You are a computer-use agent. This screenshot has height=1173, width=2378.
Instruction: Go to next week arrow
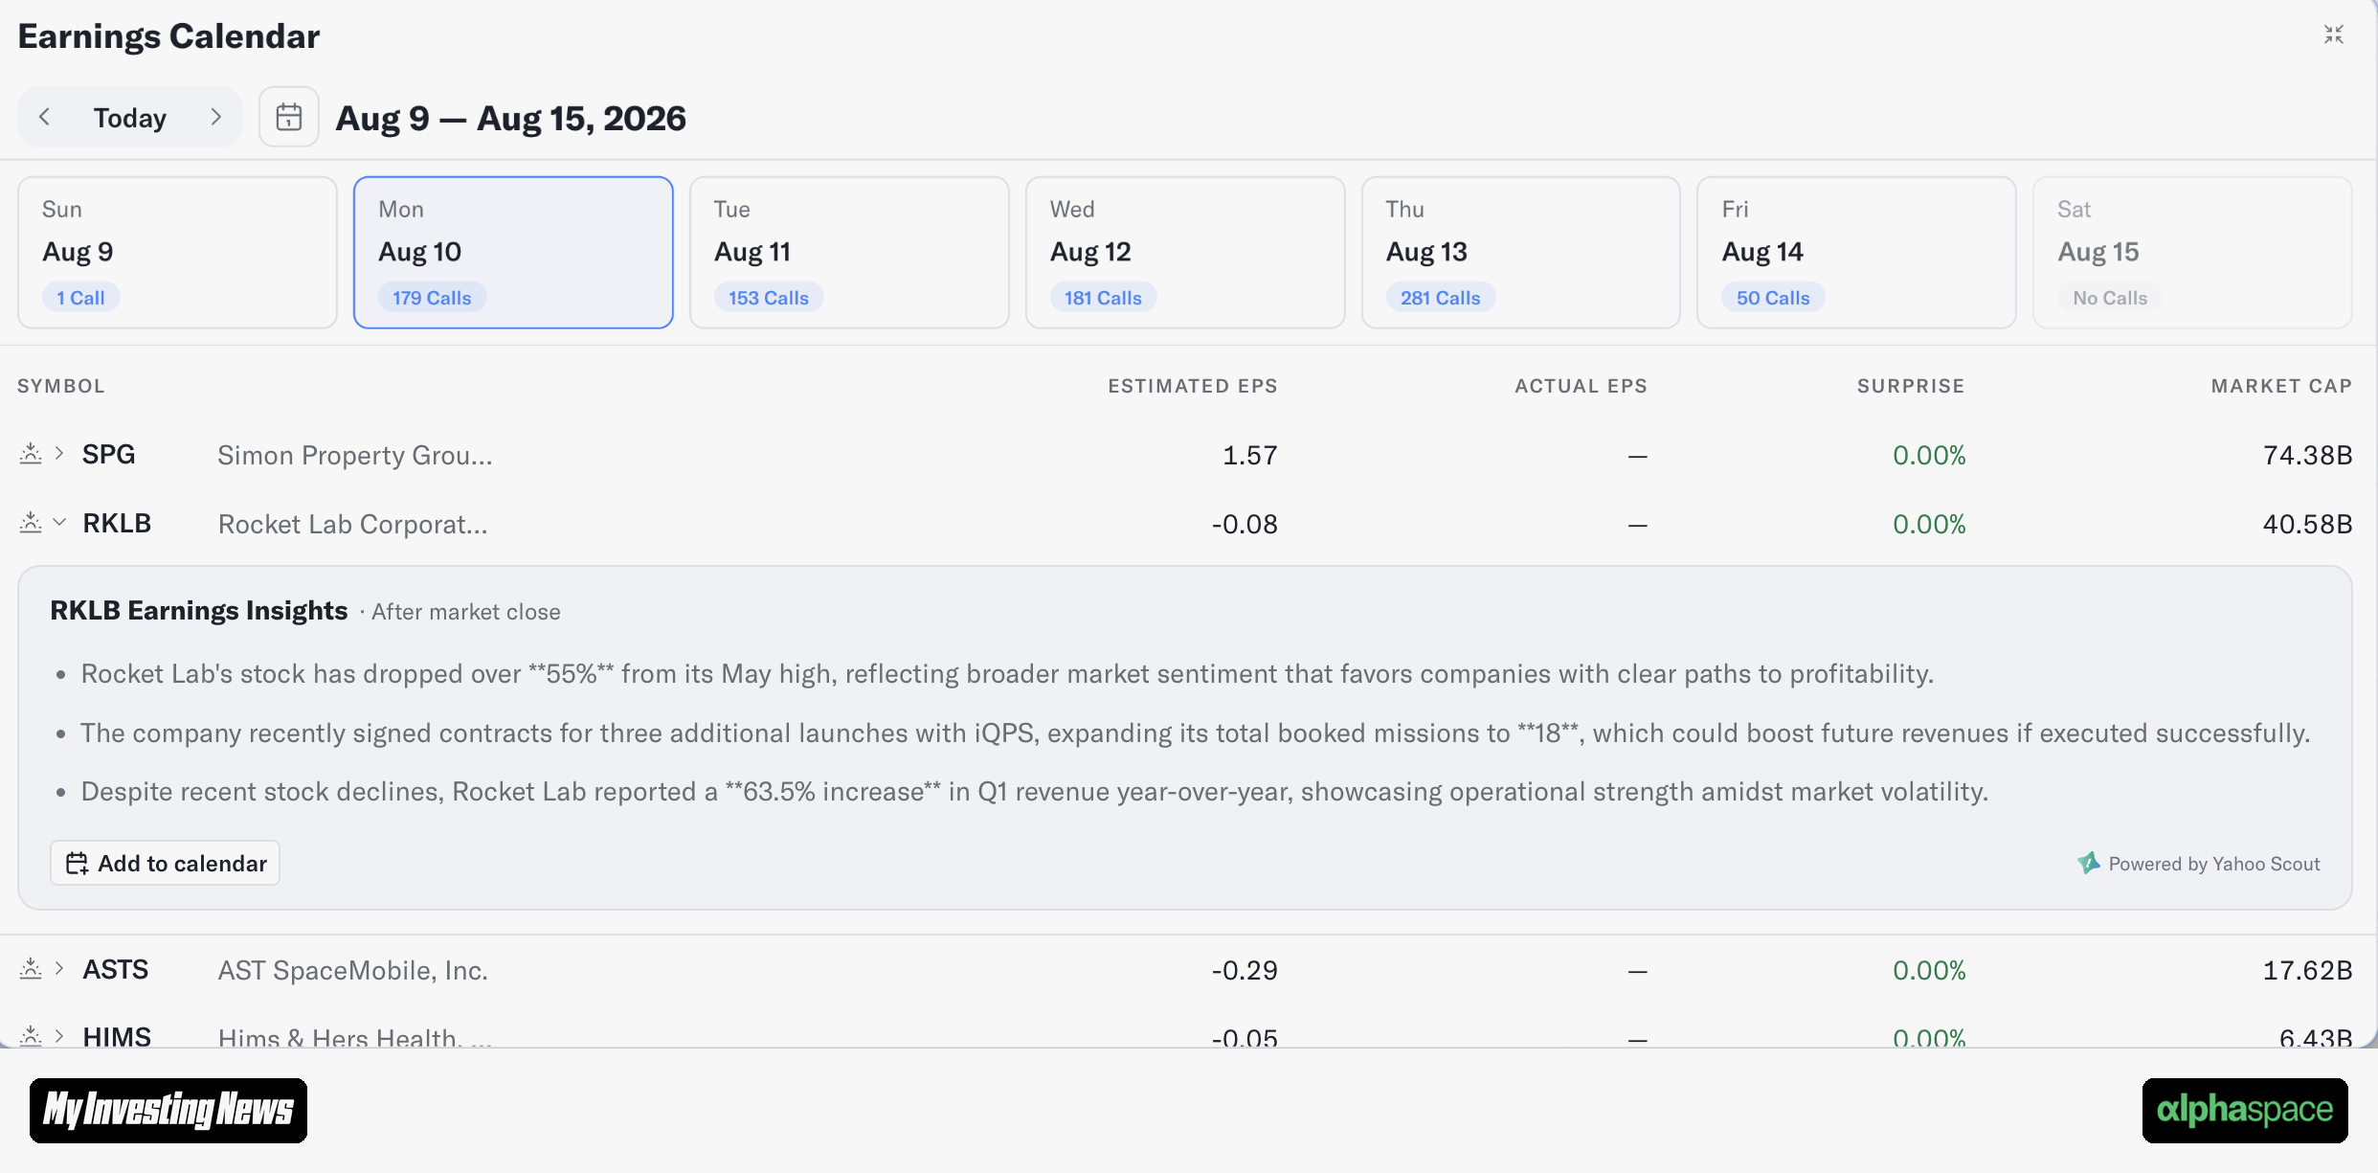(x=216, y=117)
